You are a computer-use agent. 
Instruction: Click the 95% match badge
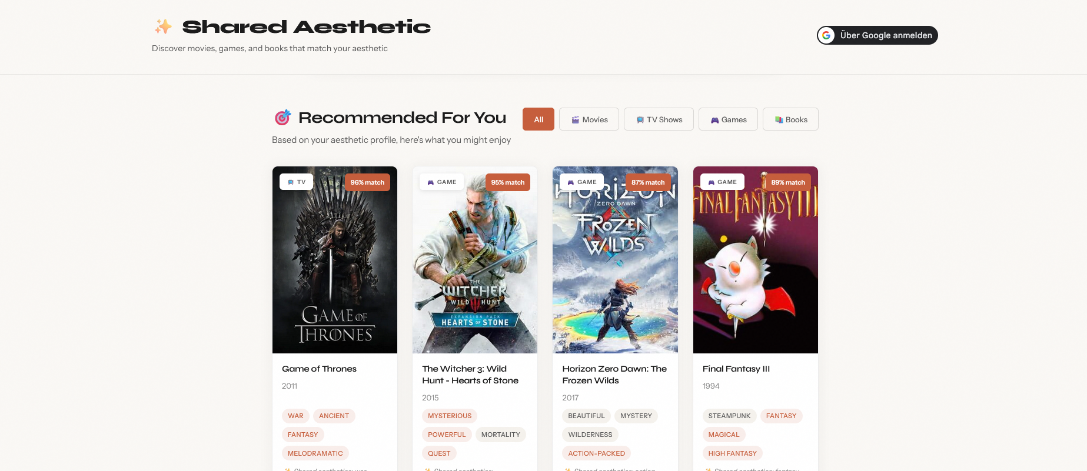pos(507,182)
